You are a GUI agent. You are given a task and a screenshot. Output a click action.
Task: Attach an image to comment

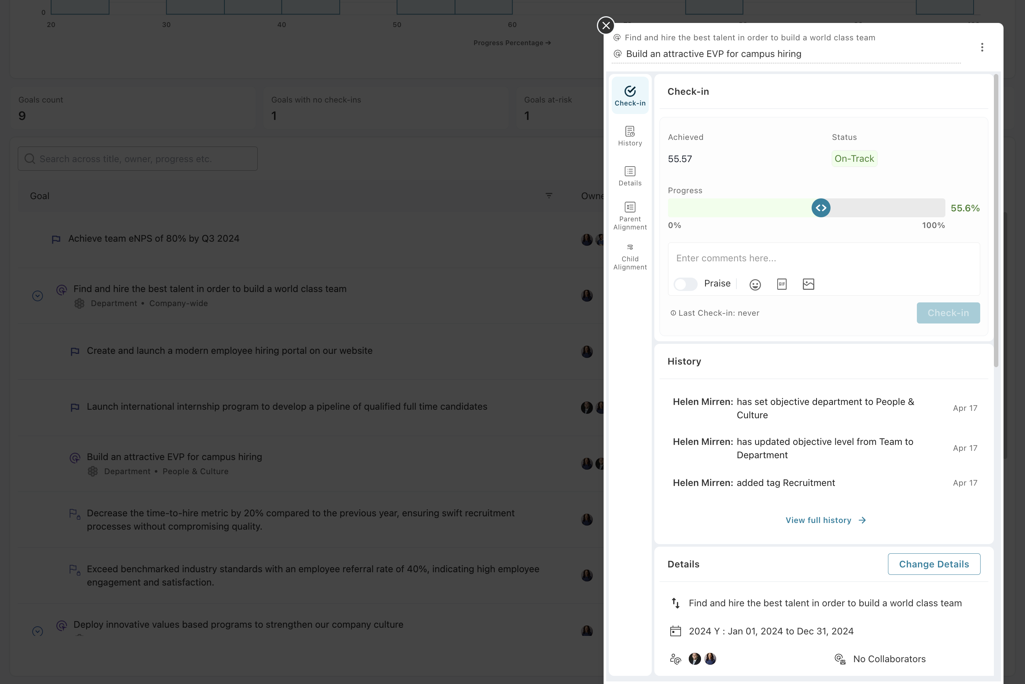pos(808,284)
